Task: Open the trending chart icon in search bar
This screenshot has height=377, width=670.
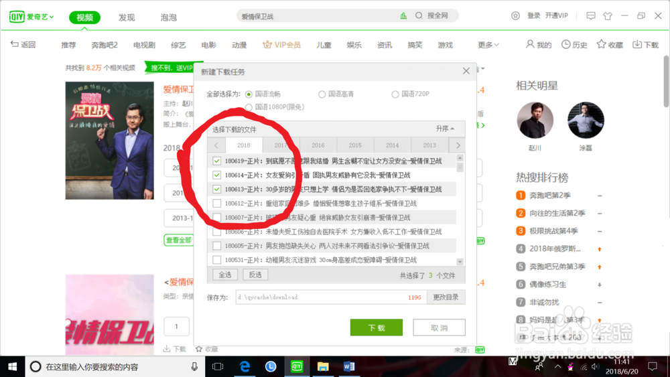Action: click(x=403, y=16)
